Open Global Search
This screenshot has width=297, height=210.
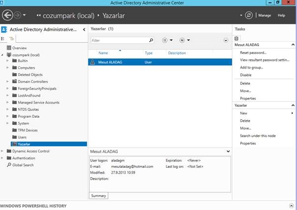click(x=23, y=165)
